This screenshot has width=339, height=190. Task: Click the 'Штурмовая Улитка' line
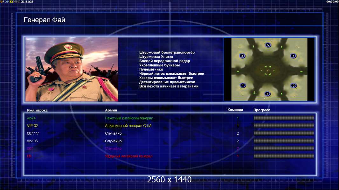156,57
